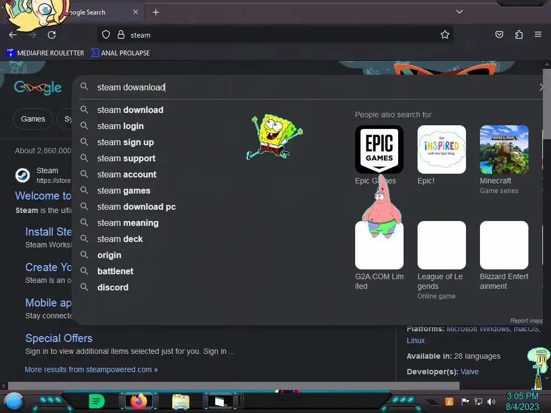Open the volume speaker tray icon
The height and width of the screenshot is (413, 551).
[491, 401]
